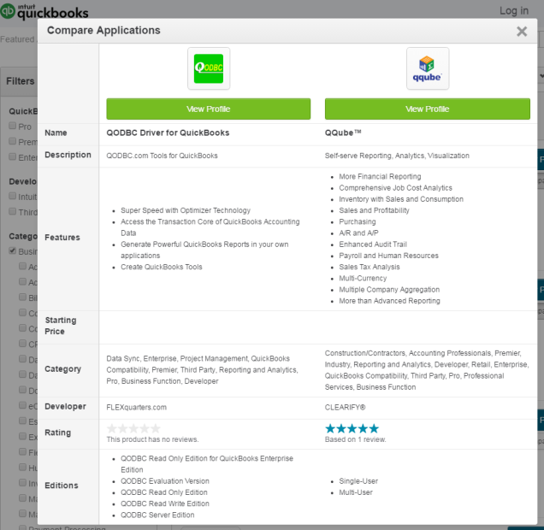Click 'QODBC Server Edition' item
The width and height of the screenshot is (544, 530).
point(157,515)
